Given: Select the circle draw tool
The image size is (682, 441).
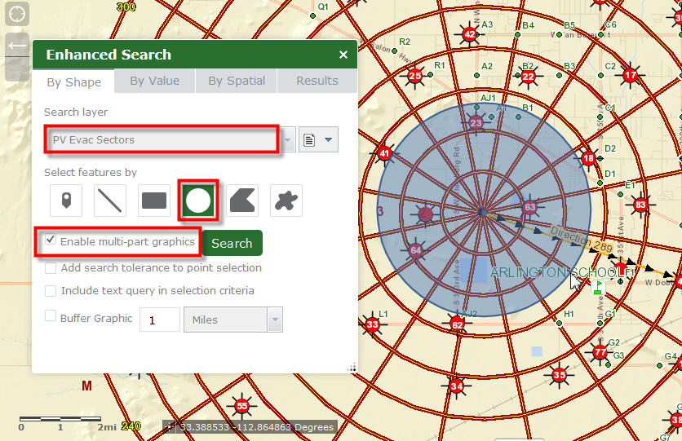Looking at the screenshot, I should (x=198, y=201).
